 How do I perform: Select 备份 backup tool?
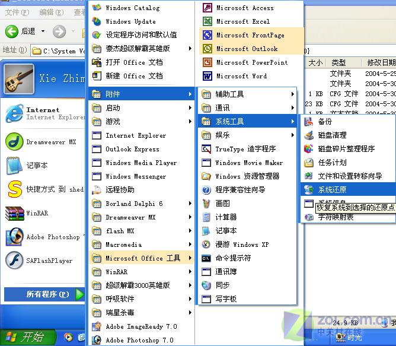[348, 122]
